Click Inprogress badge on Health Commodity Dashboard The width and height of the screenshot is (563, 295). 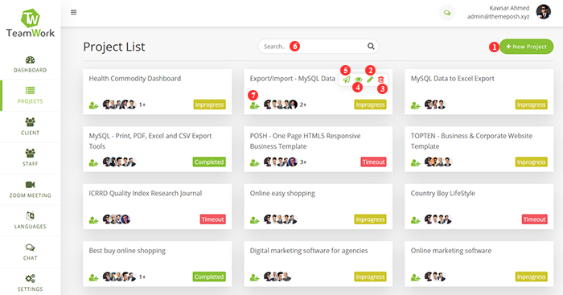(210, 104)
